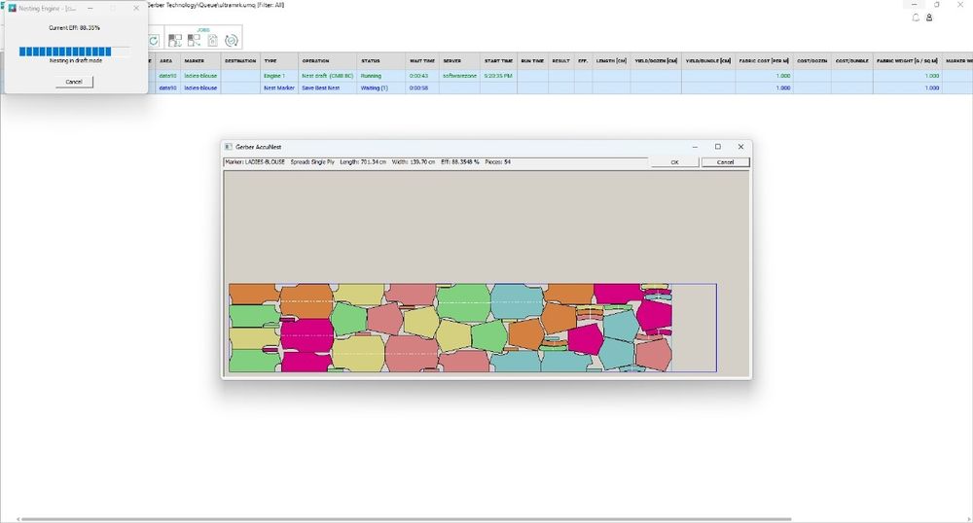Sort by DESTINATION column header
Image resolution: width=973 pixels, height=523 pixels.
coord(240,60)
